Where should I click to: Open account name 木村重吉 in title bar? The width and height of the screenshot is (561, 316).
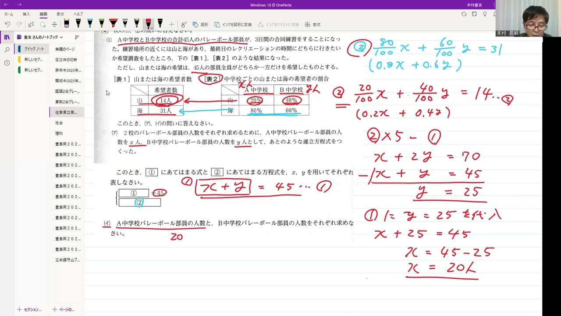[x=474, y=5]
